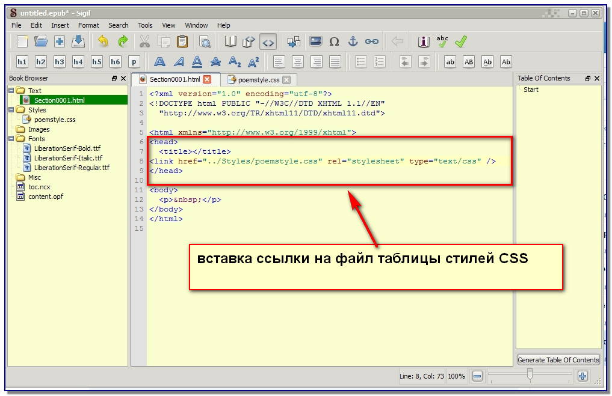Apply Heading 2 style
Viewport: 612px width, 396px height.
pyautogui.click(x=40, y=61)
